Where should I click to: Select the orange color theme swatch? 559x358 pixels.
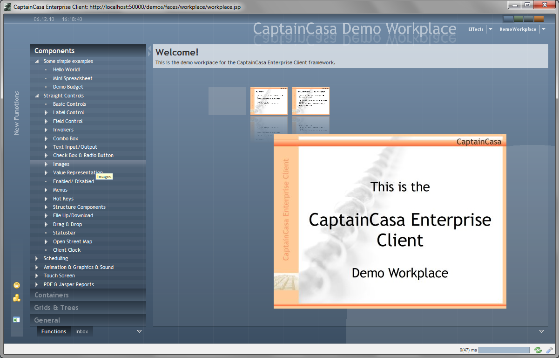coord(539,19)
